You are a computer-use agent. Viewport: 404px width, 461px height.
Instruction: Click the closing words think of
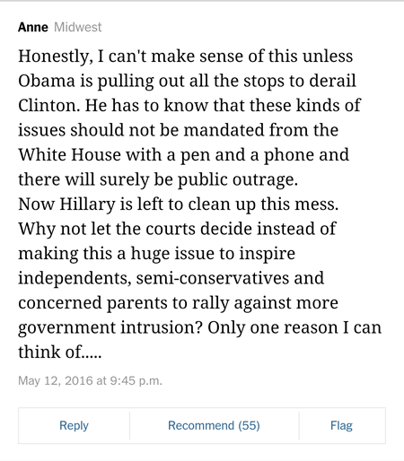tap(50, 352)
